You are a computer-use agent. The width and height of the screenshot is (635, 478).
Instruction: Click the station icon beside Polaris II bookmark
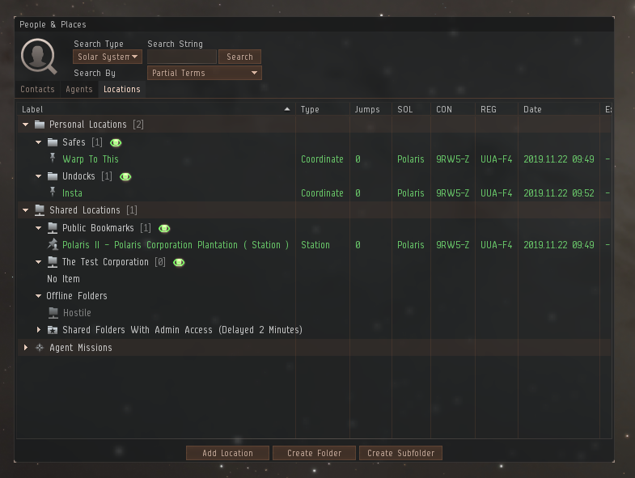click(53, 245)
